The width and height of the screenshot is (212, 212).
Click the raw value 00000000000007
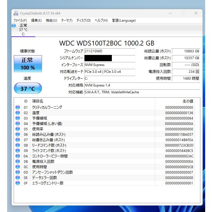(x=179, y=172)
